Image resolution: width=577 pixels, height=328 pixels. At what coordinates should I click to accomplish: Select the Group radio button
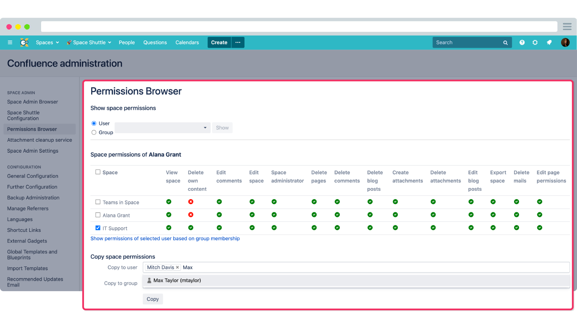click(94, 133)
